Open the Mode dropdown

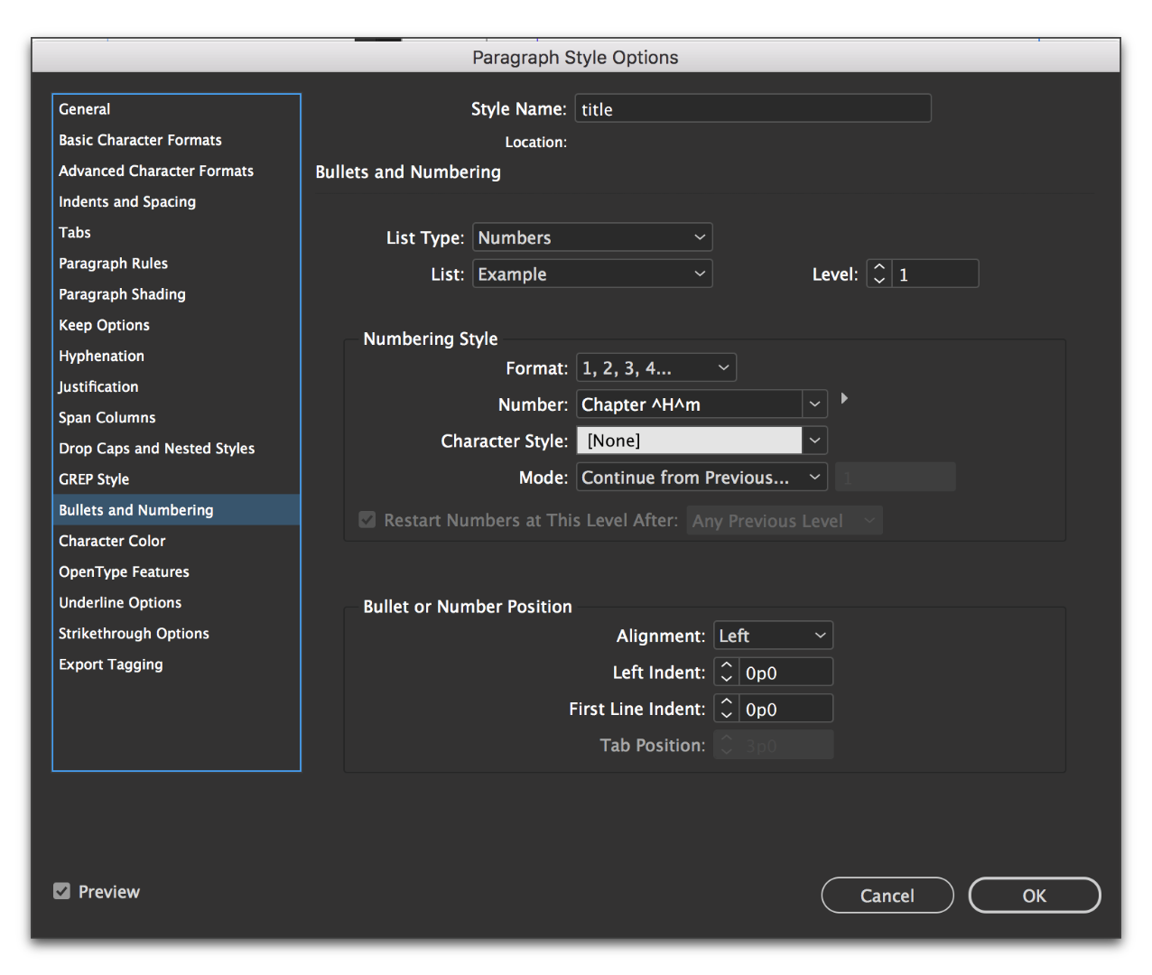click(701, 478)
